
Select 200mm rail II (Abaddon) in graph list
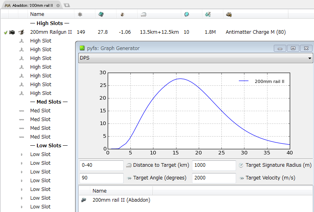pyautogui.click(x=121, y=200)
